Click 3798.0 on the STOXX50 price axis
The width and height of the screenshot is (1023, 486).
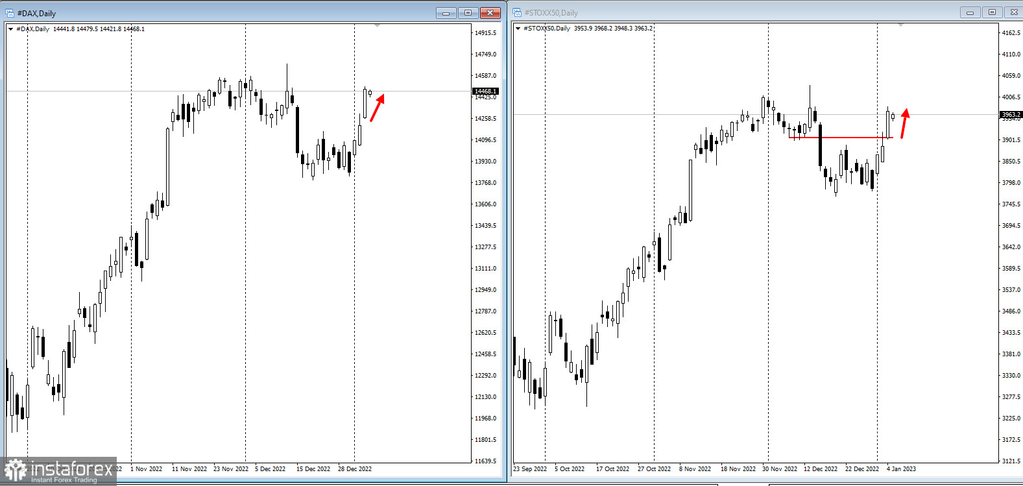coord(1011,183)
